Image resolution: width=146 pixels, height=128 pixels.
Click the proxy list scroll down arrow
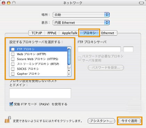(69, 74)
